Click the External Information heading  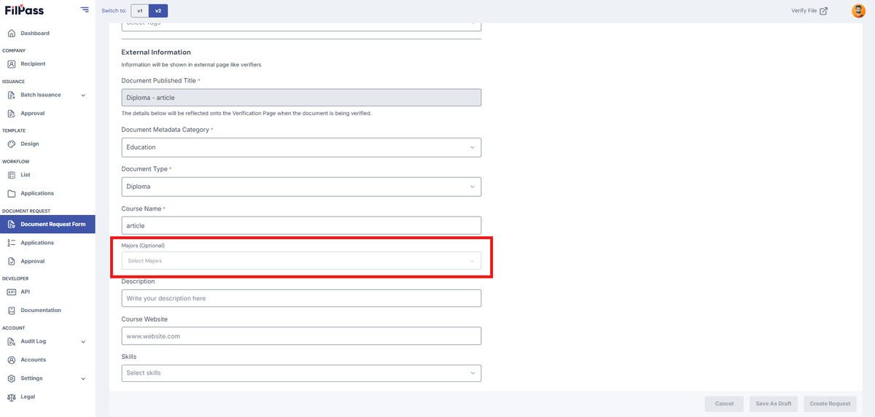156,52
